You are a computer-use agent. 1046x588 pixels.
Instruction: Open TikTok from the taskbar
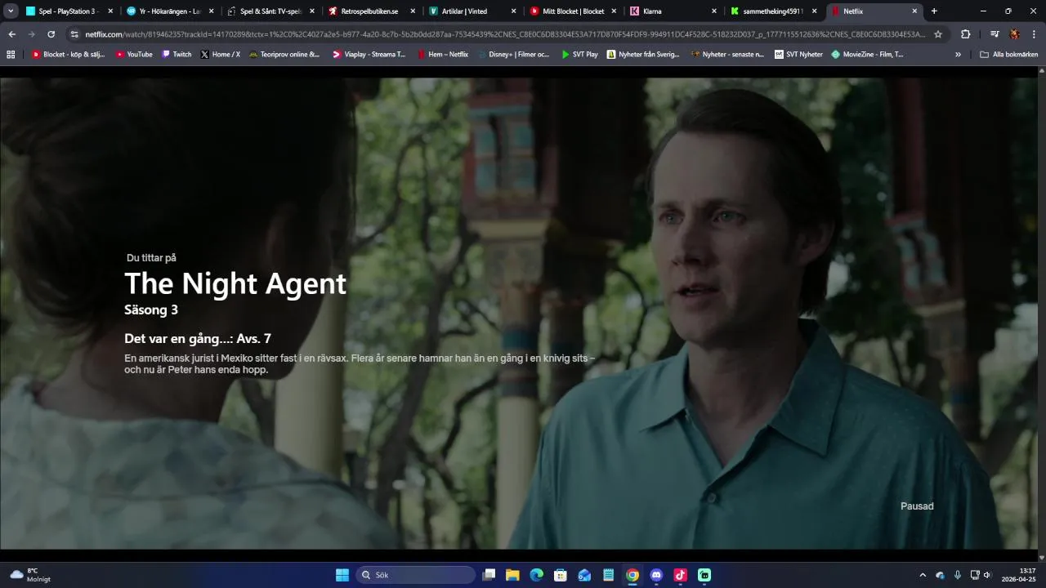click(x=680, y=575)
